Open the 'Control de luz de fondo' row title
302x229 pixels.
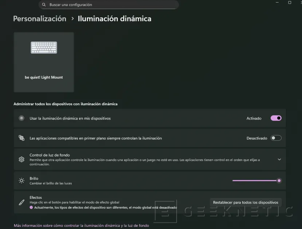[x=50, y=155]
